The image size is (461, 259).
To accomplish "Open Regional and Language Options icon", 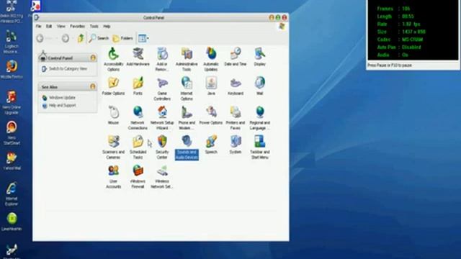I will [x=259, y=118].
